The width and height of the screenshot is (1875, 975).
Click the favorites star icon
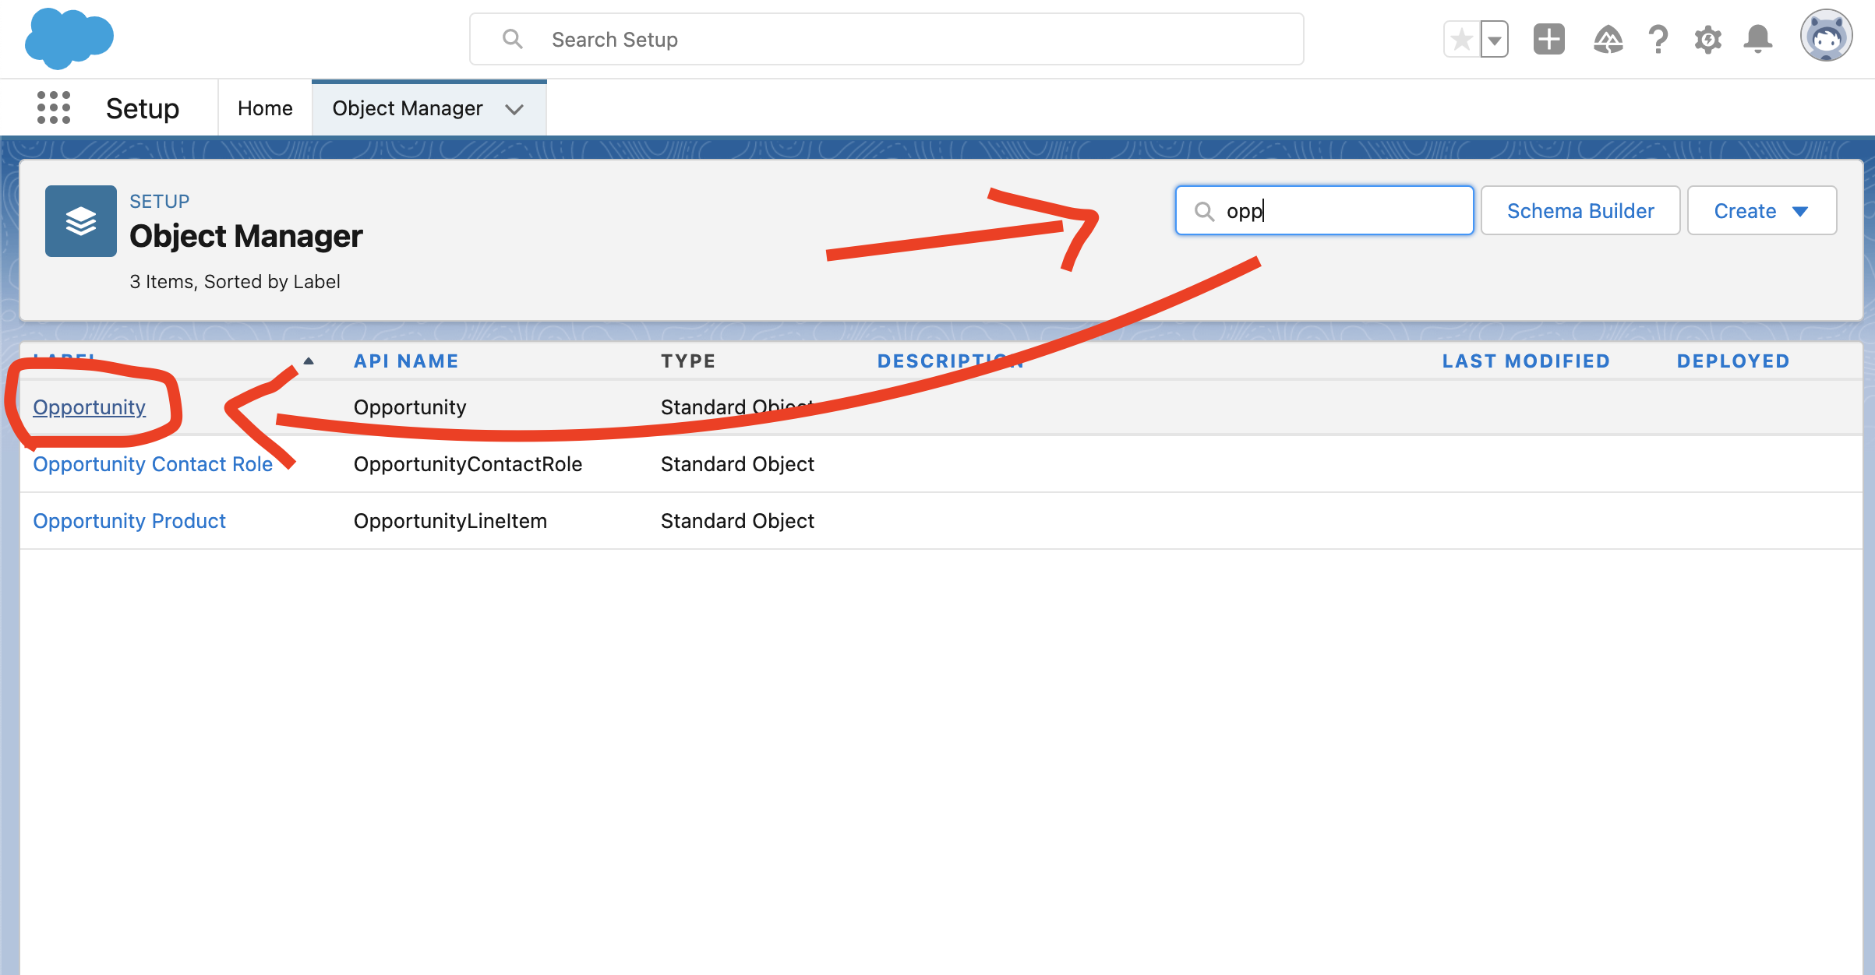pyautogui.click(x=1462, y=39)
